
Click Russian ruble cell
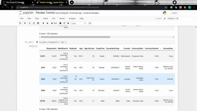point(138,101)
